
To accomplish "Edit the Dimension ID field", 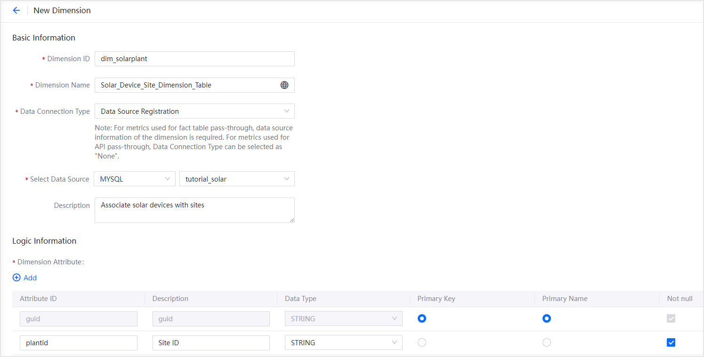I will [x=194, y=59].
